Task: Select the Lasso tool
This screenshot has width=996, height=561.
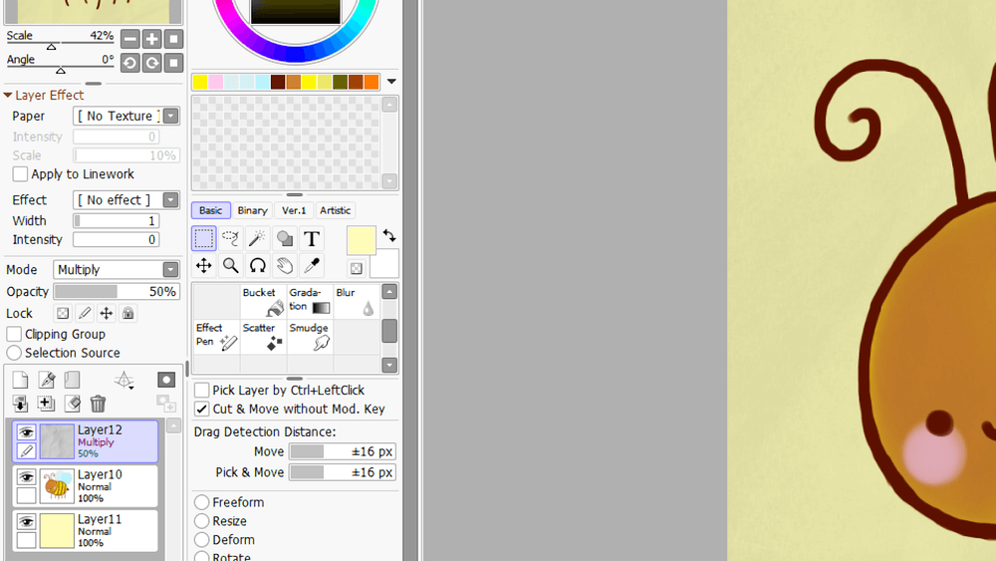Action: tap(230, 238)
